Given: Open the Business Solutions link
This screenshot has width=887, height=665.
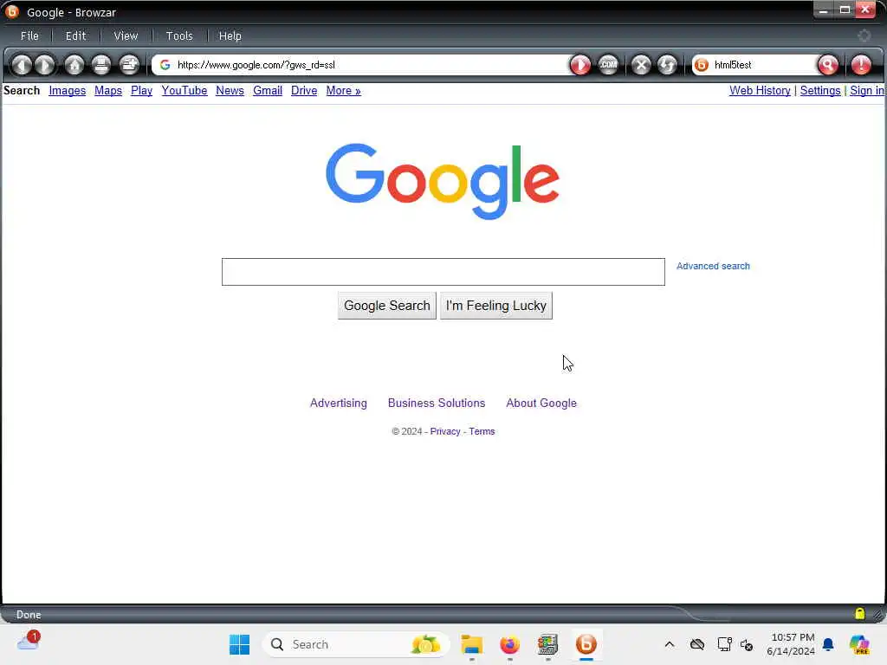Looking at the screenshot, I should pos(437,403).
